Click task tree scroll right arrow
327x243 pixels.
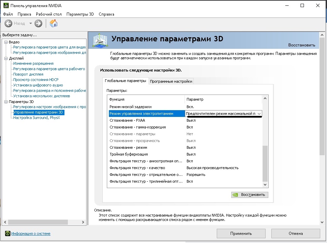83,222
